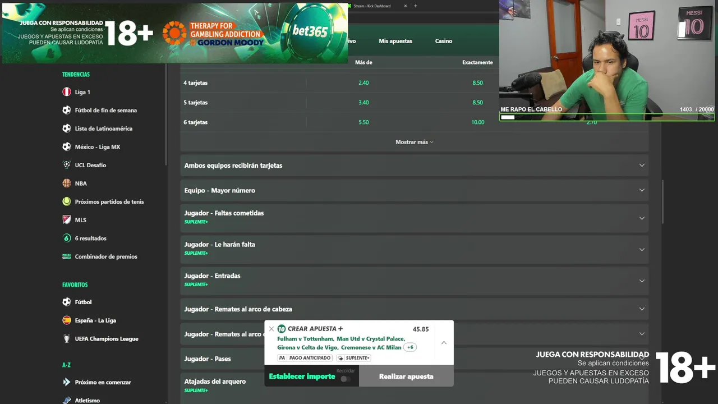
Task: Click the Crear Apuesta + title
Action: (x=315, y=329)
